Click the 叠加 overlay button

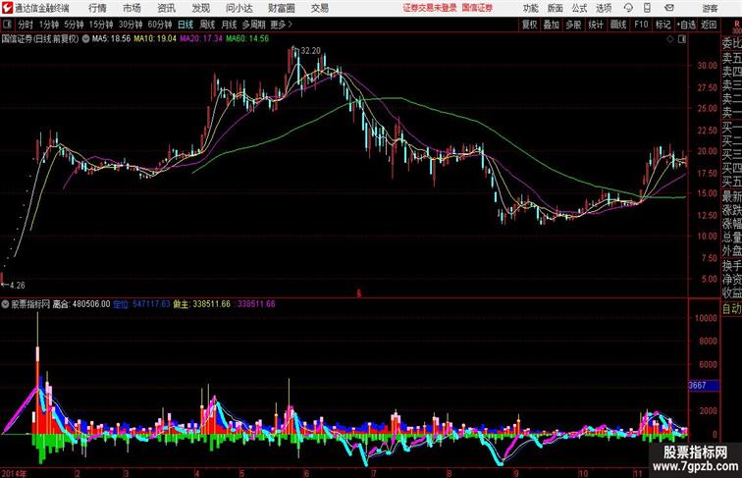click(x=552, y=25)
